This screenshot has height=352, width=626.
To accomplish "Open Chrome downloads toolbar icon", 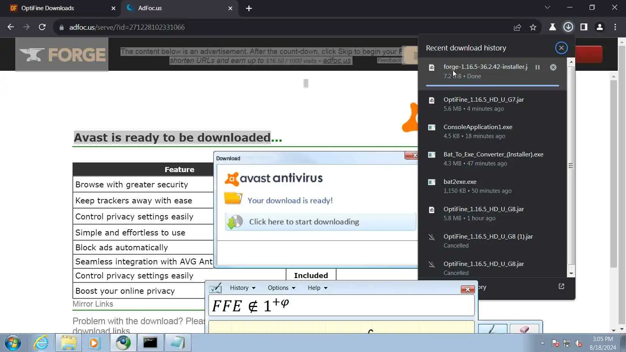I will tap(568, 27).
